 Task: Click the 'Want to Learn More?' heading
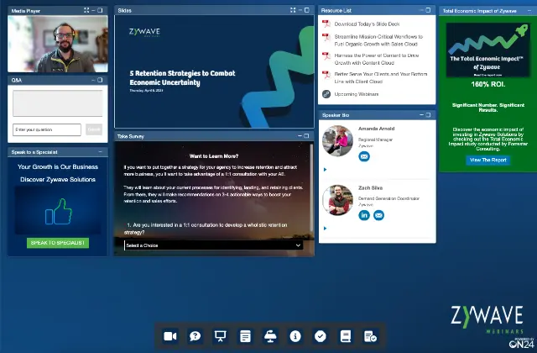pyautogui.click(x=214, y=156)
